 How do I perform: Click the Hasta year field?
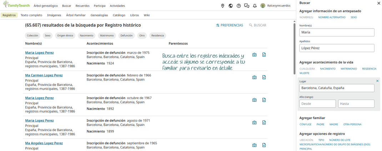[356, 103]
